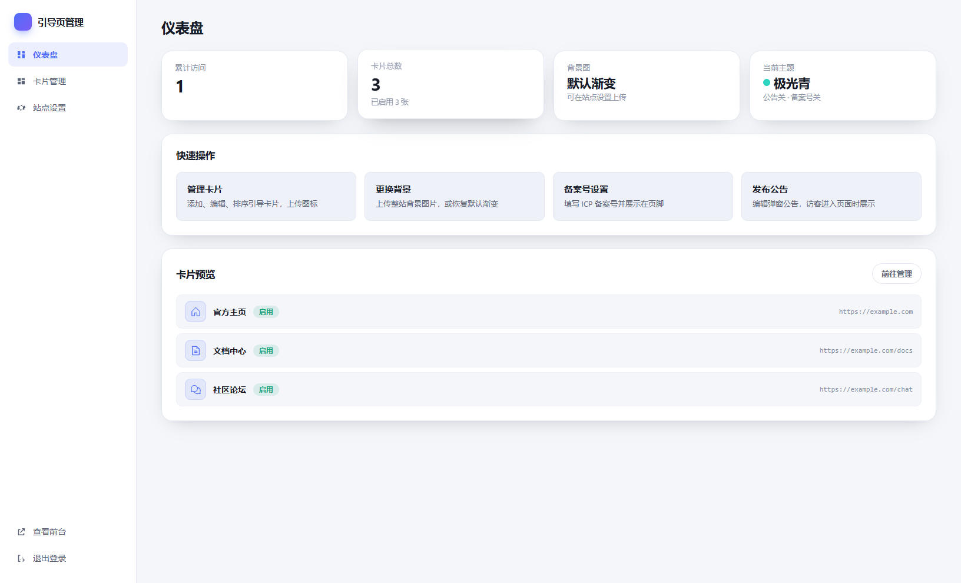Open the 仪表盘 menu item
The image size is (961, 583).
pyautogui.click(x=68, y=54)
